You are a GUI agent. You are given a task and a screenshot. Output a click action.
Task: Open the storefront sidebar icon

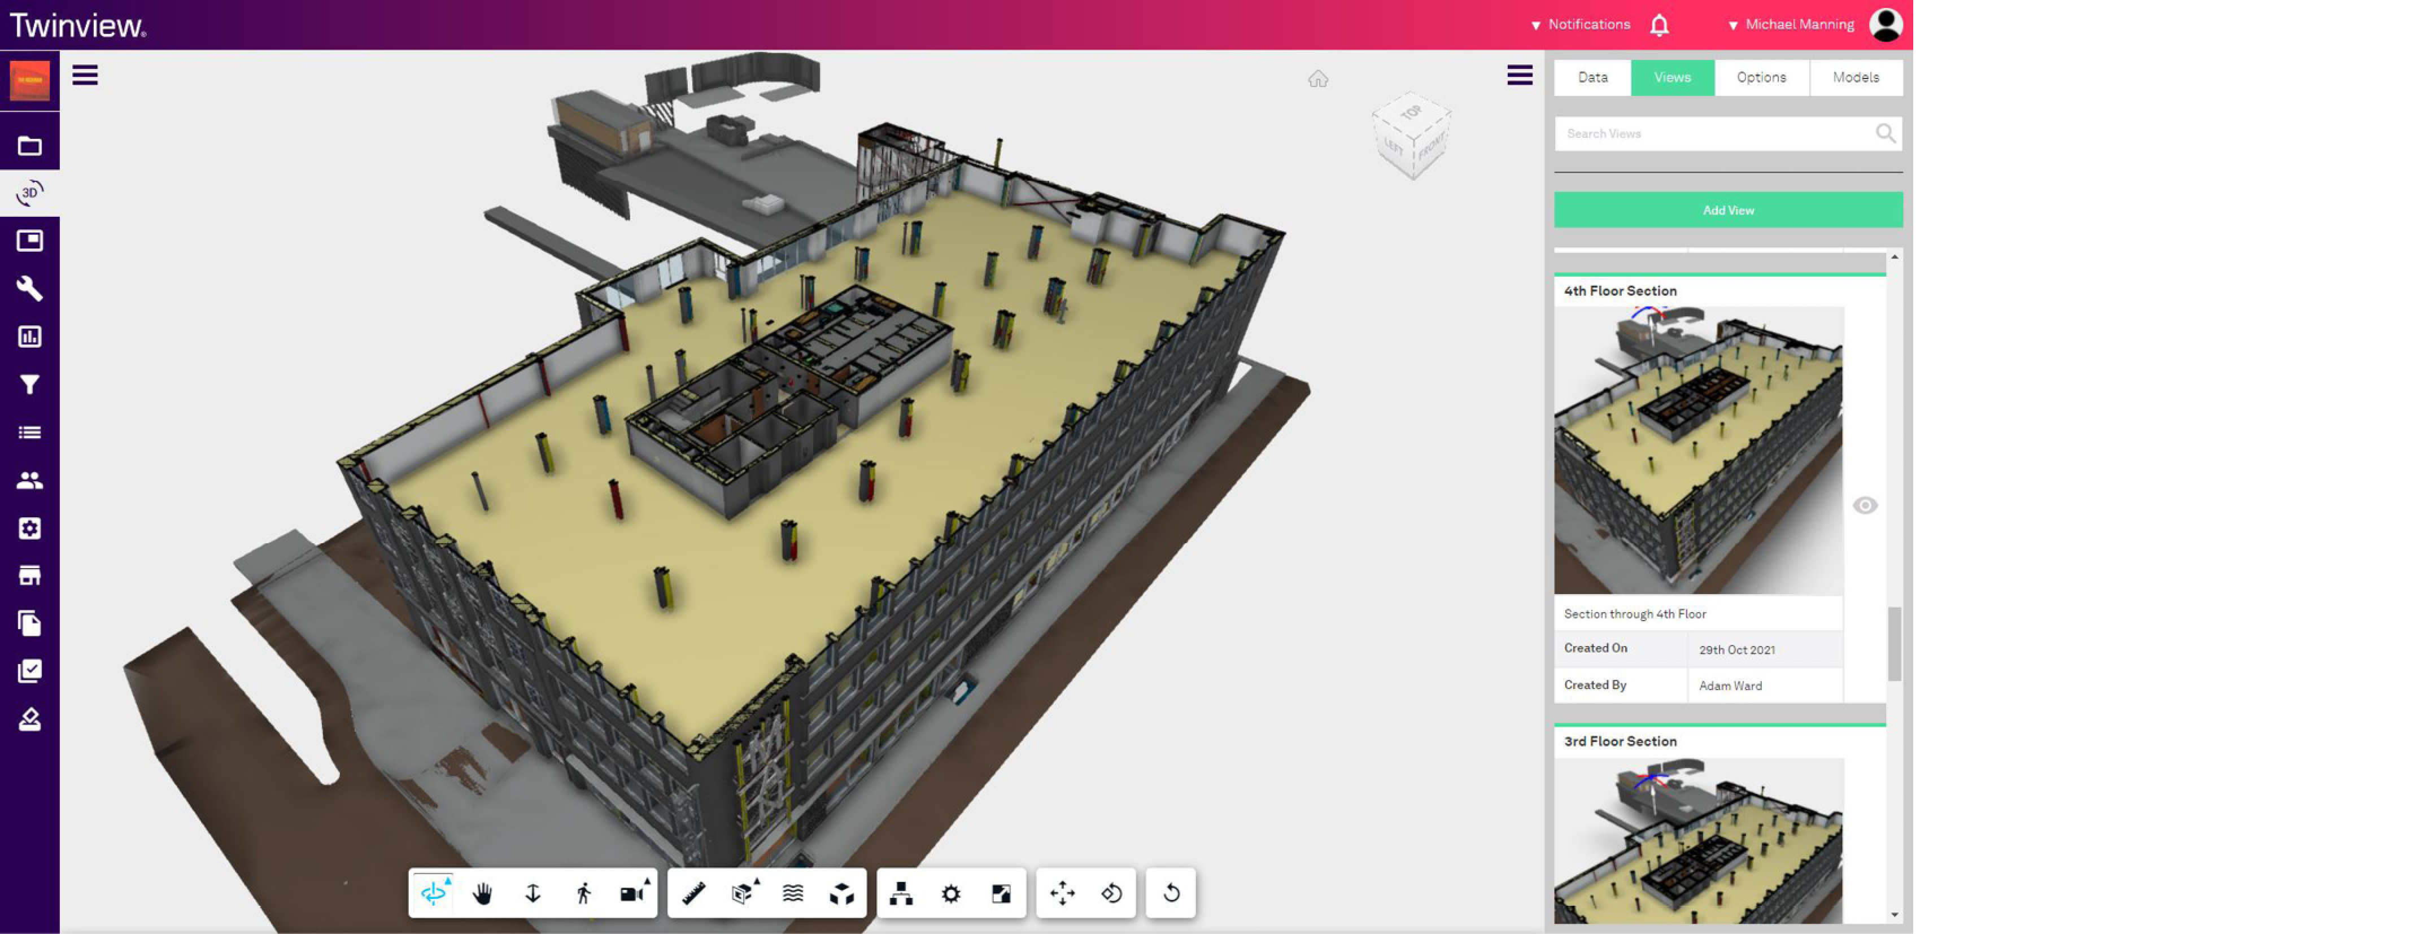pos(30,575)
